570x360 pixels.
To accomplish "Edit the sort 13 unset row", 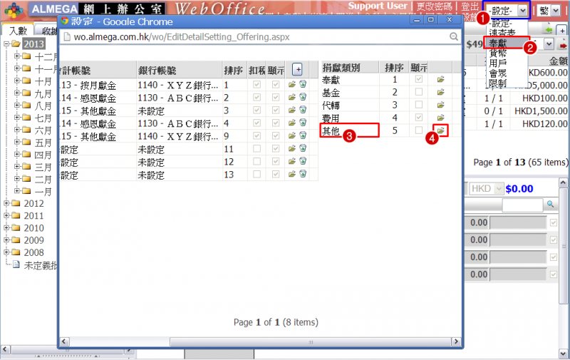I will pos(292,175).
